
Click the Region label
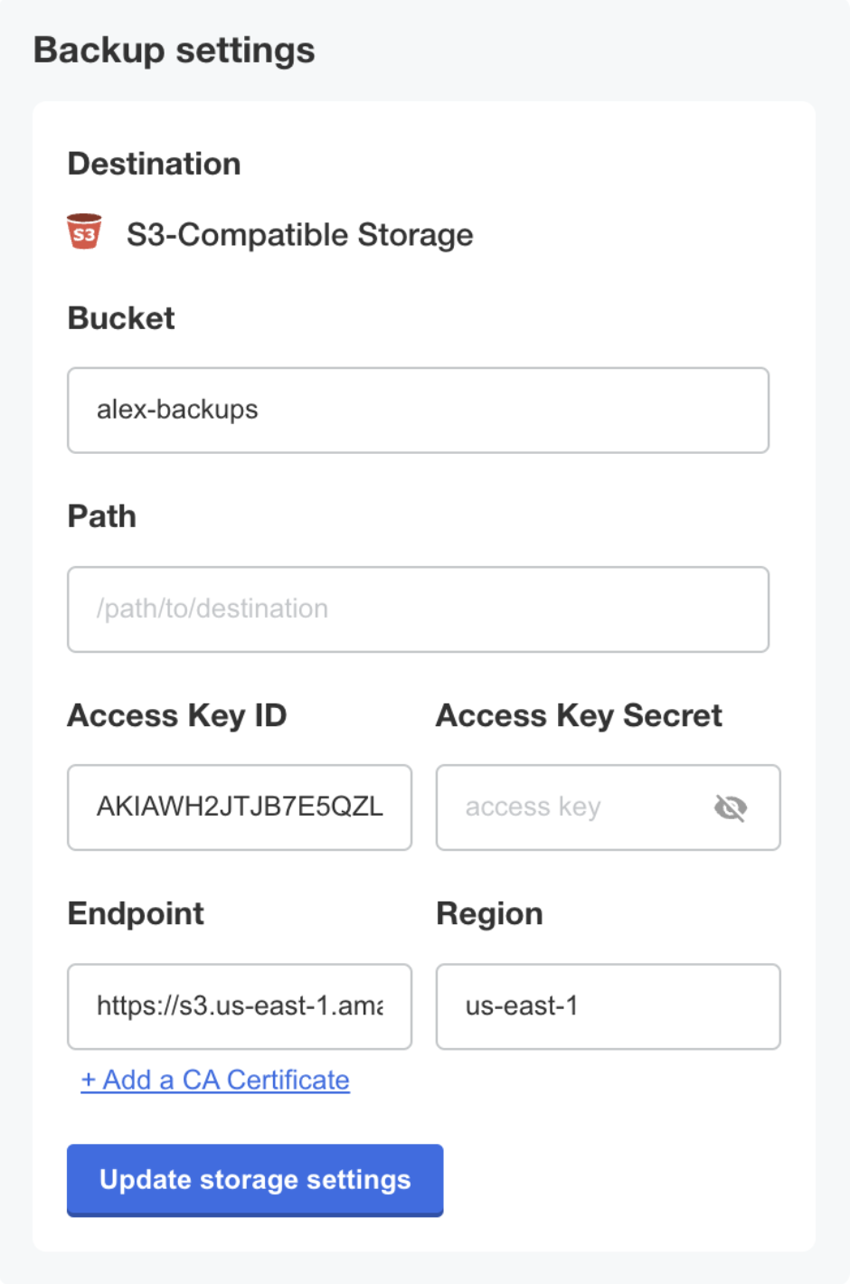point(489,913)
